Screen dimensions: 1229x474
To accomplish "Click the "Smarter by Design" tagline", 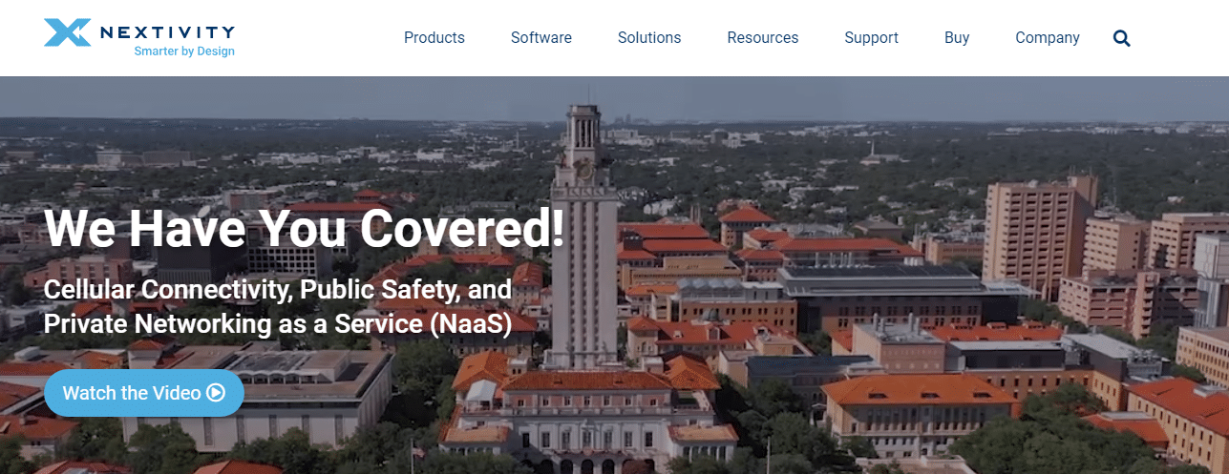I will (184, 52).
